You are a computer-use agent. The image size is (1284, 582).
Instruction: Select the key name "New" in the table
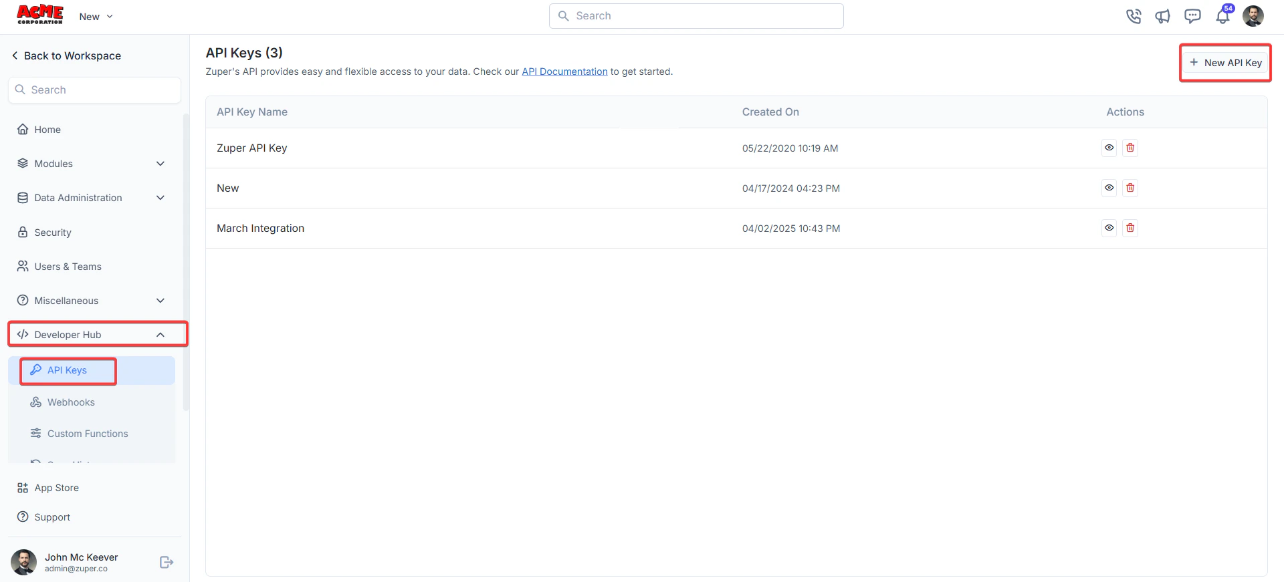[x=228, y=188]
